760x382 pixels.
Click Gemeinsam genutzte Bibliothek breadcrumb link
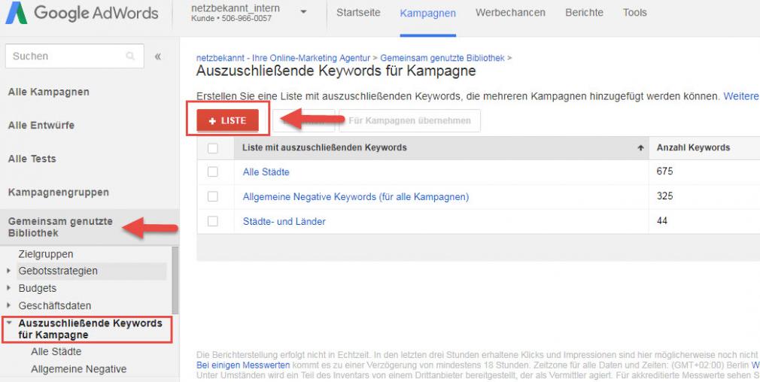[442, 58]
